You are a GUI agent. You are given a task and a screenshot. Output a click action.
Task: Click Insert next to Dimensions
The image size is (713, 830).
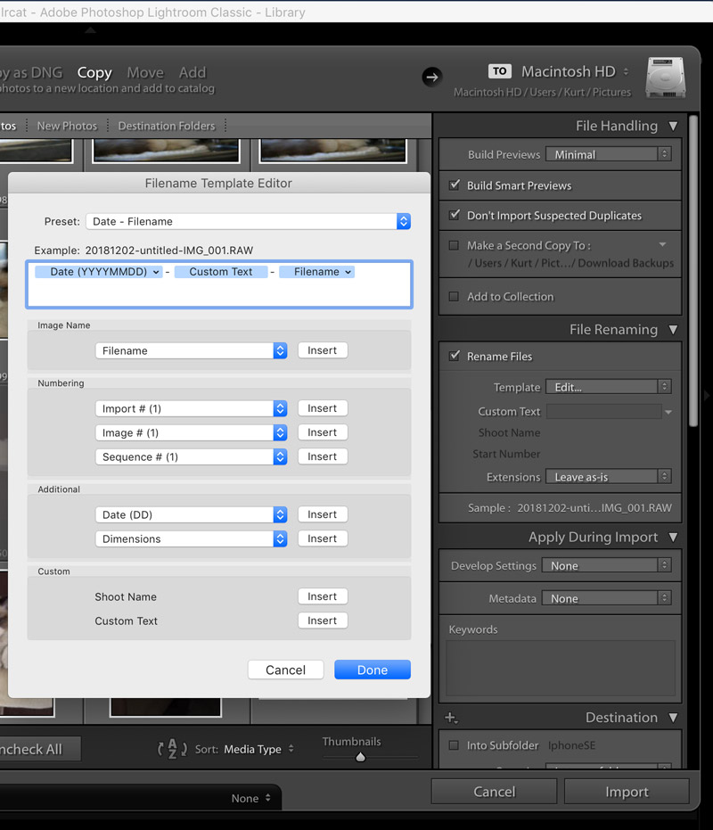click(x=323, y=538)
